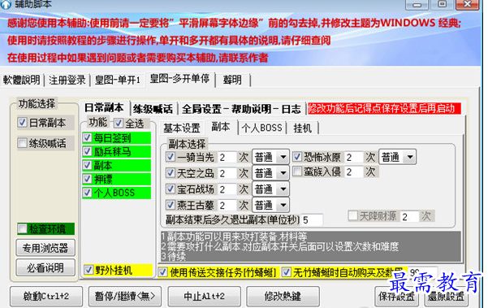Select the 日常副本 sub-tab
Viewport: 488px width, 308px height.
tap(104, 107)
